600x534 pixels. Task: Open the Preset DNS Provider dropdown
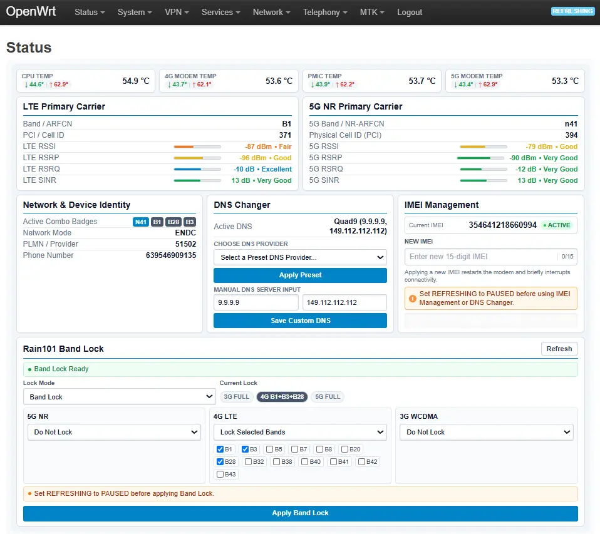tap(300, 257)
